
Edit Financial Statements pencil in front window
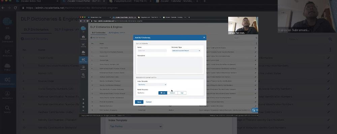[x=255, y=102]
